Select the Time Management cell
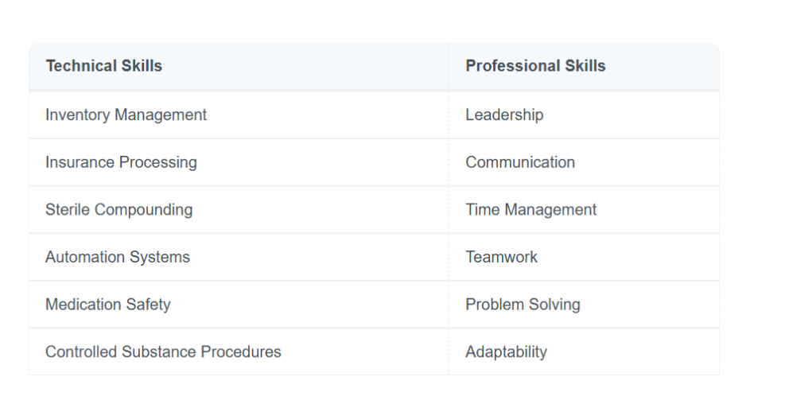Viewport: 789px width, 400px height. pos(585,209)
